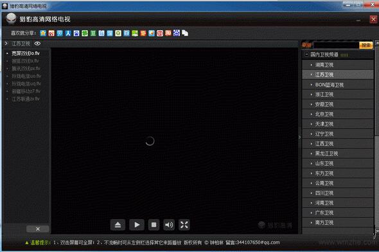
Task: Minimize the player with inner dash button
Action: tap(358, 21)
